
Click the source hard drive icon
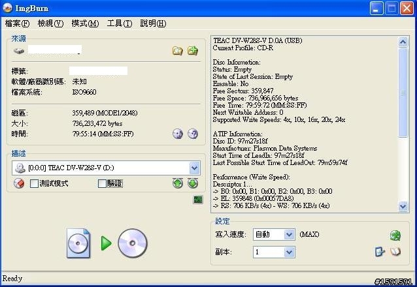click(19, 50)
